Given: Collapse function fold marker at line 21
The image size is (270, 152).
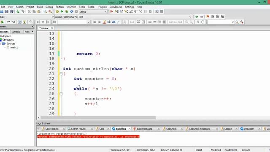Looking at the screenshot, I should point(61,74).
